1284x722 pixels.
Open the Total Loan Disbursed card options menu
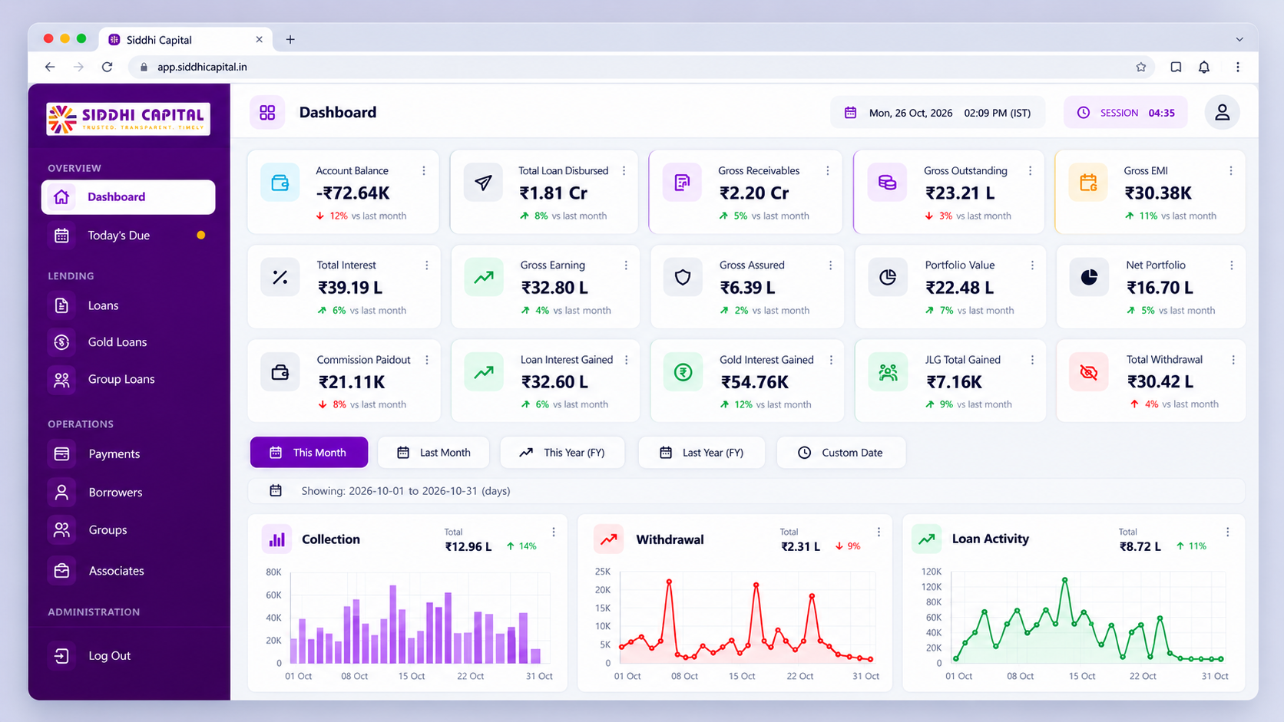(x=624, y=171)
